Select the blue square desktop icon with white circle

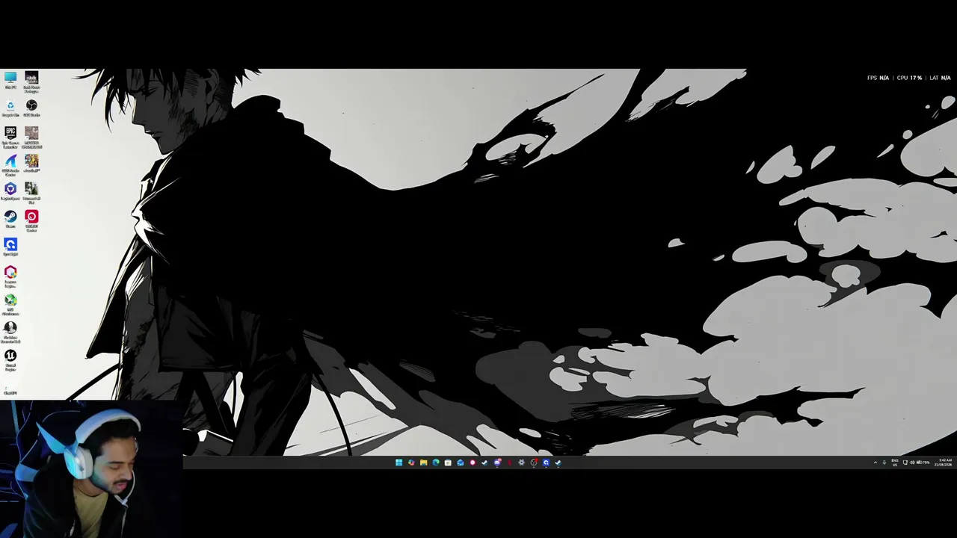pos(10,247)
